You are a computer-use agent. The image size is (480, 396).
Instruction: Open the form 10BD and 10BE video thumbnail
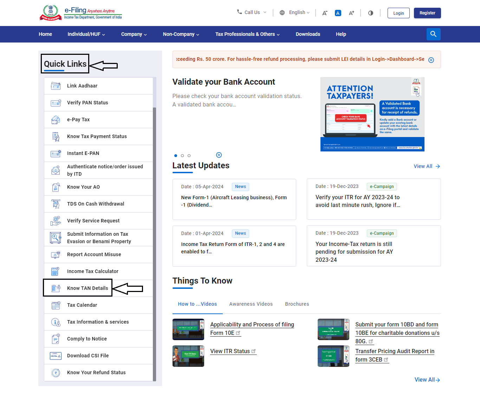[x=333, y=329]
